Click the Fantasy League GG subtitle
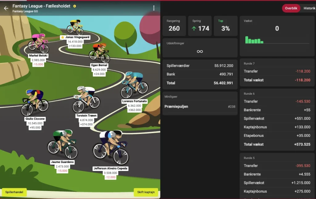The image size is (316, 199). tap(25, 11)
